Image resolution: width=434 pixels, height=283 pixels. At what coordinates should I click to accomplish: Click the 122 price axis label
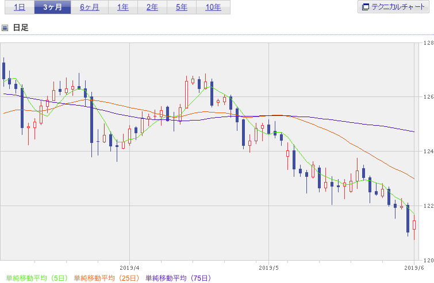point(429,206)
